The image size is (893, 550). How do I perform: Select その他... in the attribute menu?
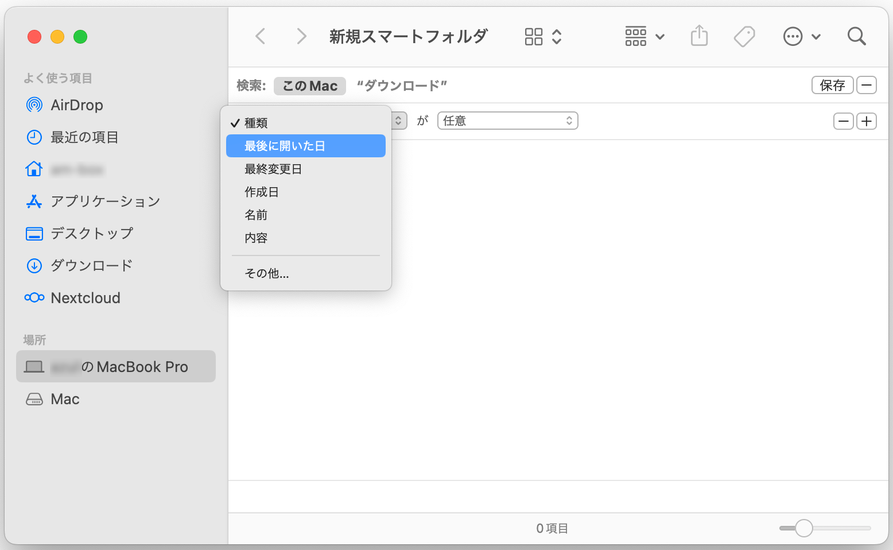(x=267, y=274)
